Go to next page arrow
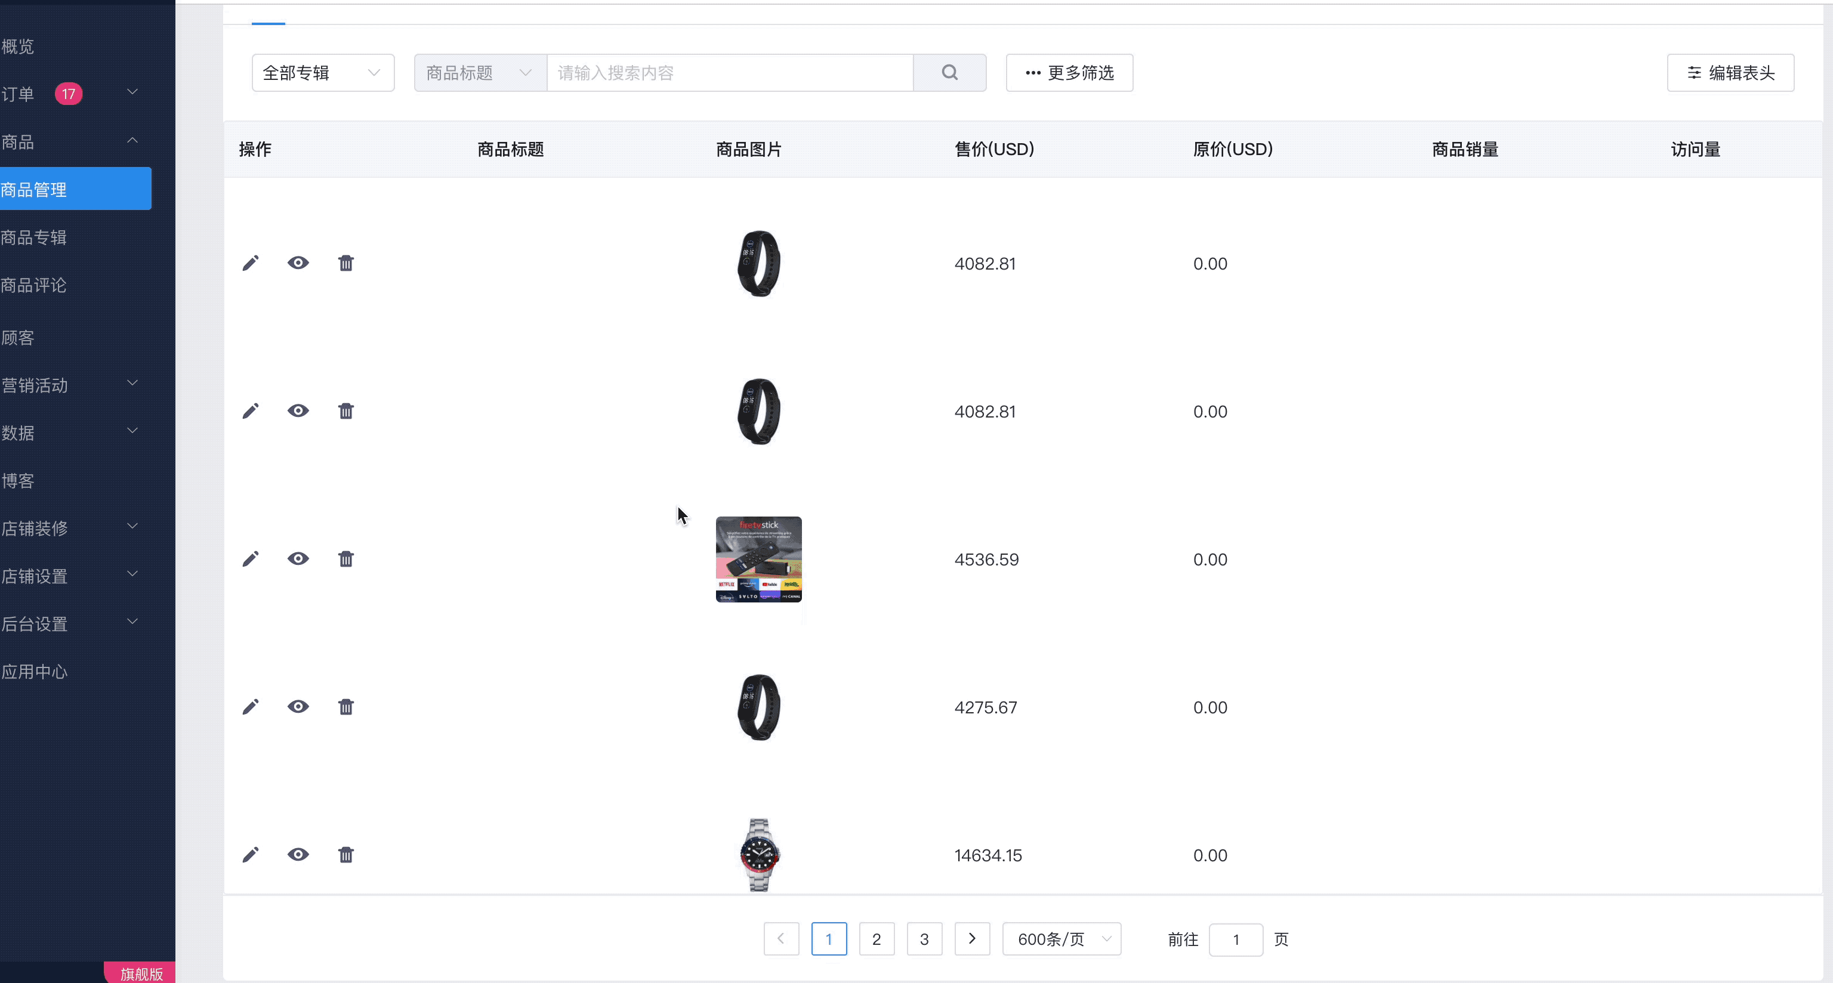Viewport: 1833px width, 983px height. coord(972,939)
